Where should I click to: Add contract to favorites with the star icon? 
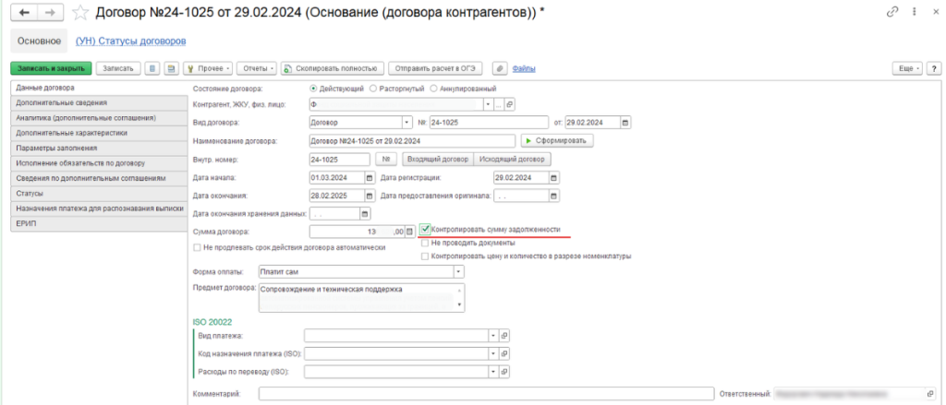80,12
